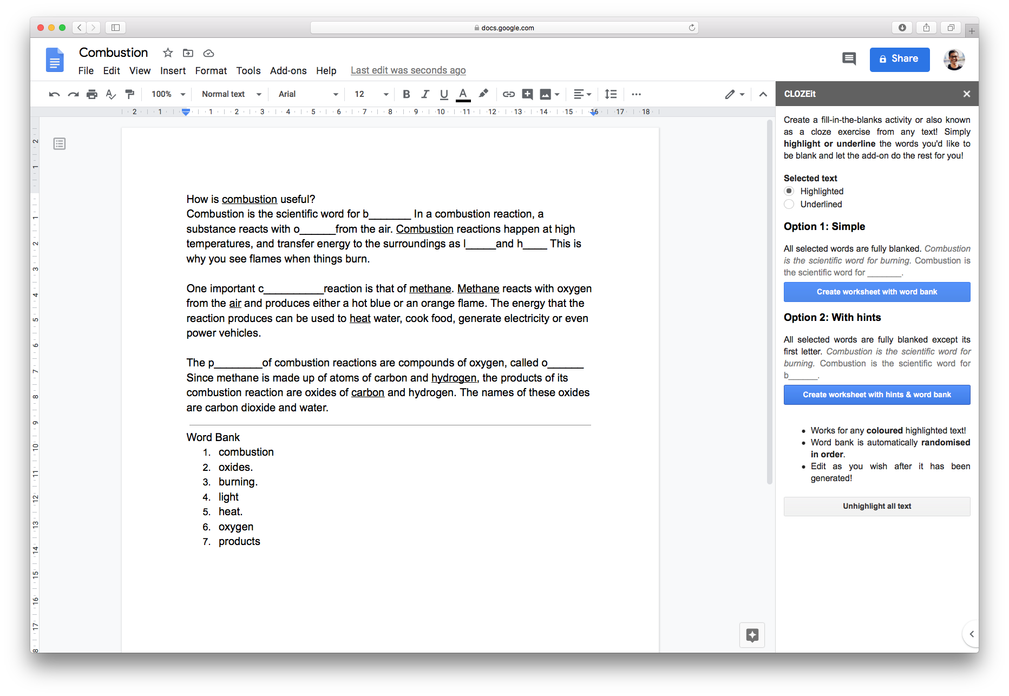The image size is (1009, 696).
Task: Open the Tools menu
Action: click(x=248, y=71)
